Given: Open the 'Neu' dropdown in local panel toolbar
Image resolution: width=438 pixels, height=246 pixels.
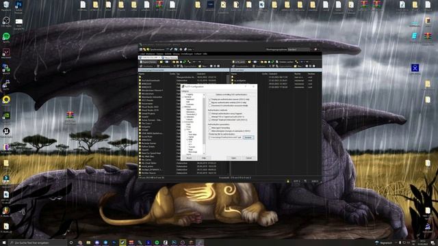Looking at the screenshot, I should tap(203, 66).
